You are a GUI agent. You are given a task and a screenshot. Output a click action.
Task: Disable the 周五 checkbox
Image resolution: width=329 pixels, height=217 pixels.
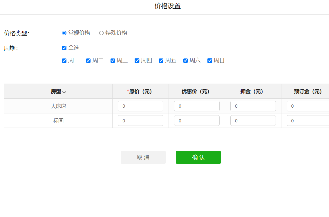161,61
